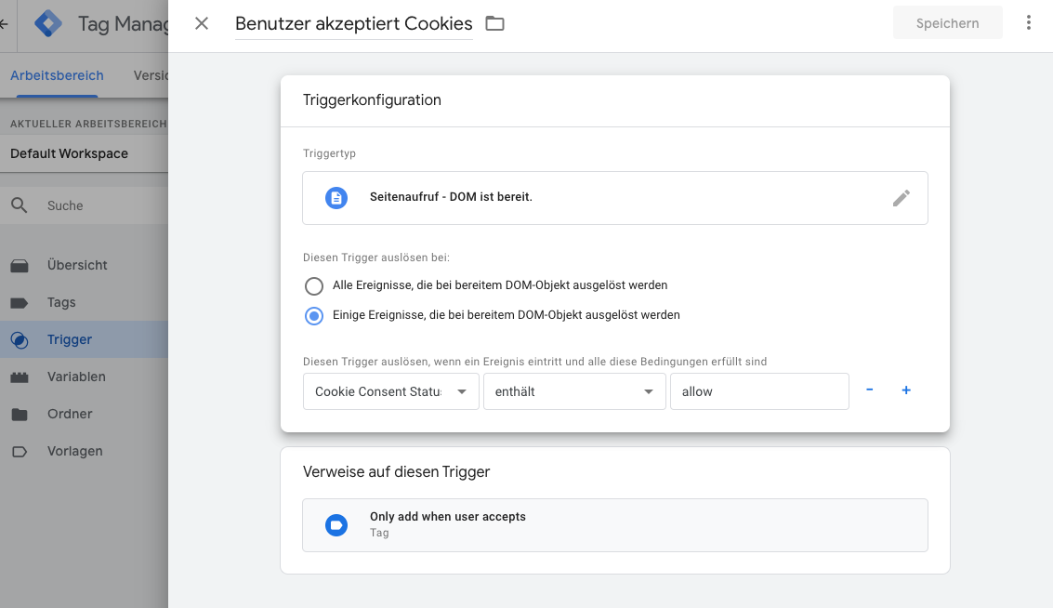This screenshot has width=1053, height=608.
Task: Select 'Alle Ereignisse' radio button
Action: 314,285
